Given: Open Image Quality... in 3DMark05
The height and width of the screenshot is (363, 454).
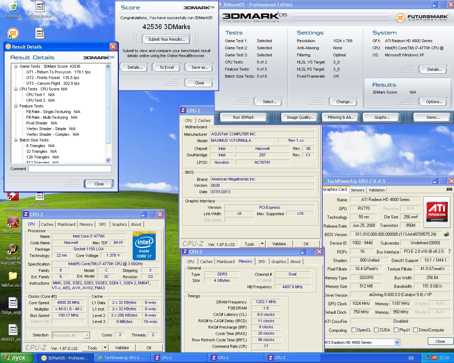Looking at the screenshot, I should [300, 117].
